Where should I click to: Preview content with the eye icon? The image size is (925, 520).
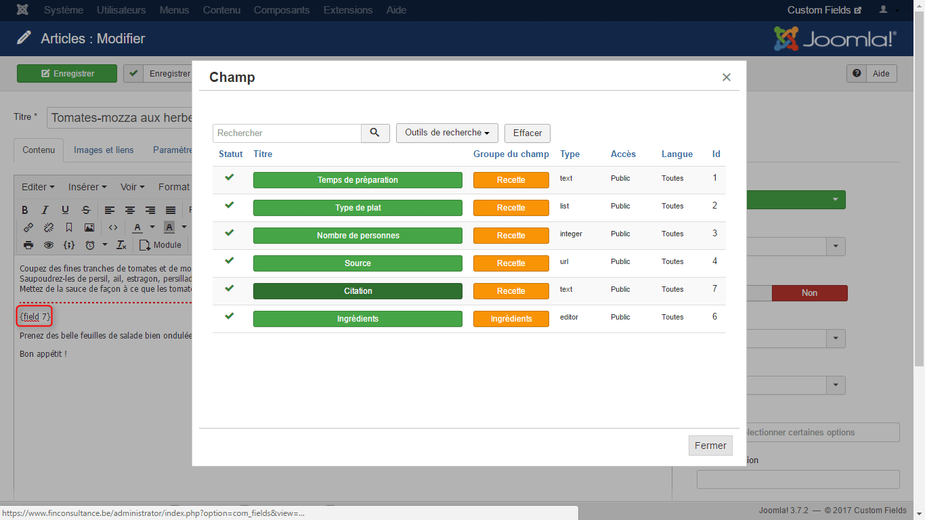(x=49, y=245)
